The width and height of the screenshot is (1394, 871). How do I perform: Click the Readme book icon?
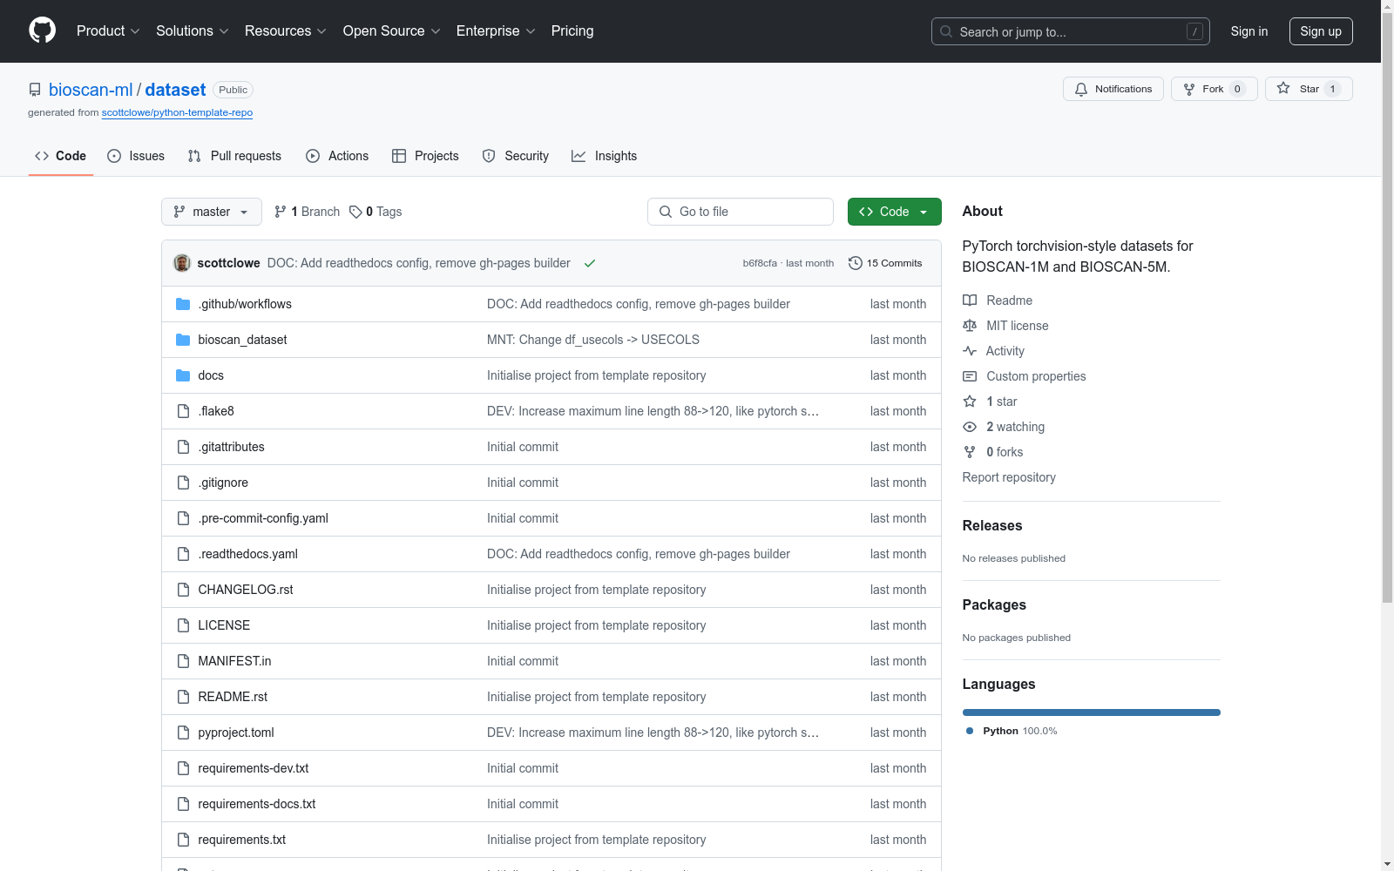coord(970,300)
